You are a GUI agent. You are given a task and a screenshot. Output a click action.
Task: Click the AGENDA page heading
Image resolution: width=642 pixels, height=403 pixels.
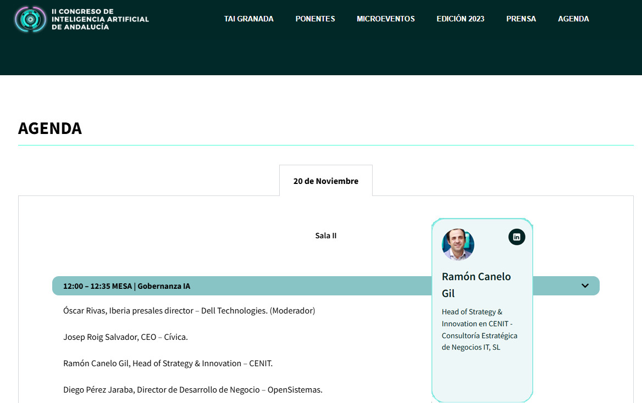(50, 128)
